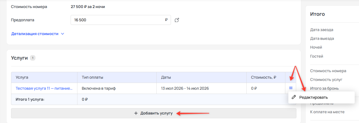Click the edit icon beside the prepayment field
The width and height of the screenshot is (359, 123).
177,20
